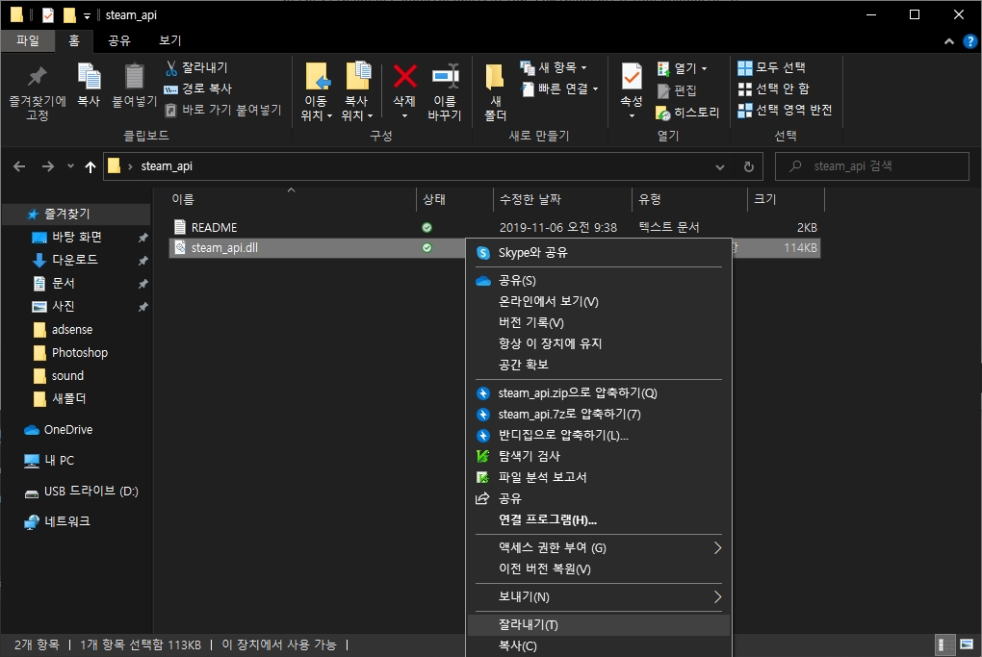Click the Paste (붙여넣기) ribbon icon
This screenshot has height=657, width=982.
[134, 76]
